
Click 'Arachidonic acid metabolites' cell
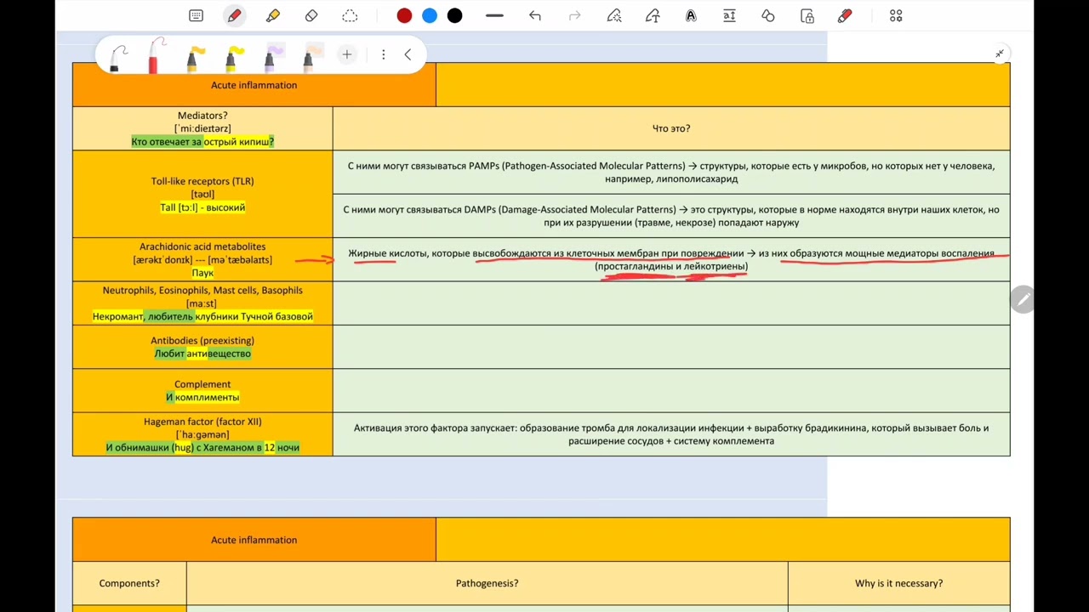click(202, 259)
